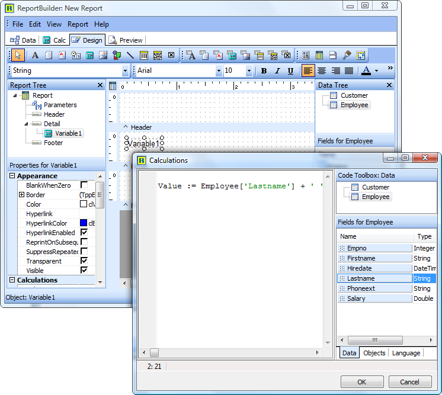Select the DBImage component tool
The image size is (442, 395).
coord(245,55)
